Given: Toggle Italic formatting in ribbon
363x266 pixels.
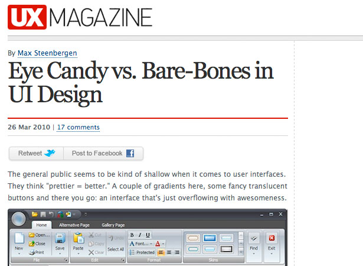Looking at the screenshot, I should coord(140,235).
